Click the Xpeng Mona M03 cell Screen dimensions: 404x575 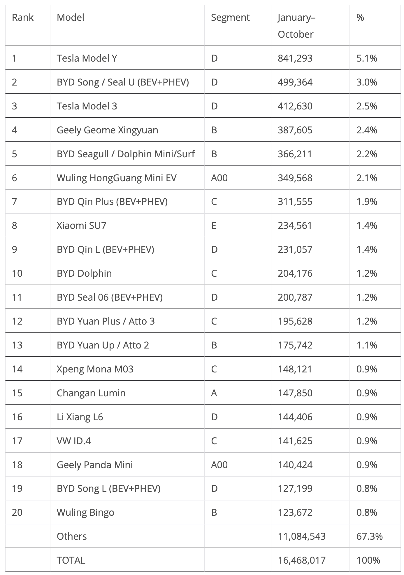95,369
